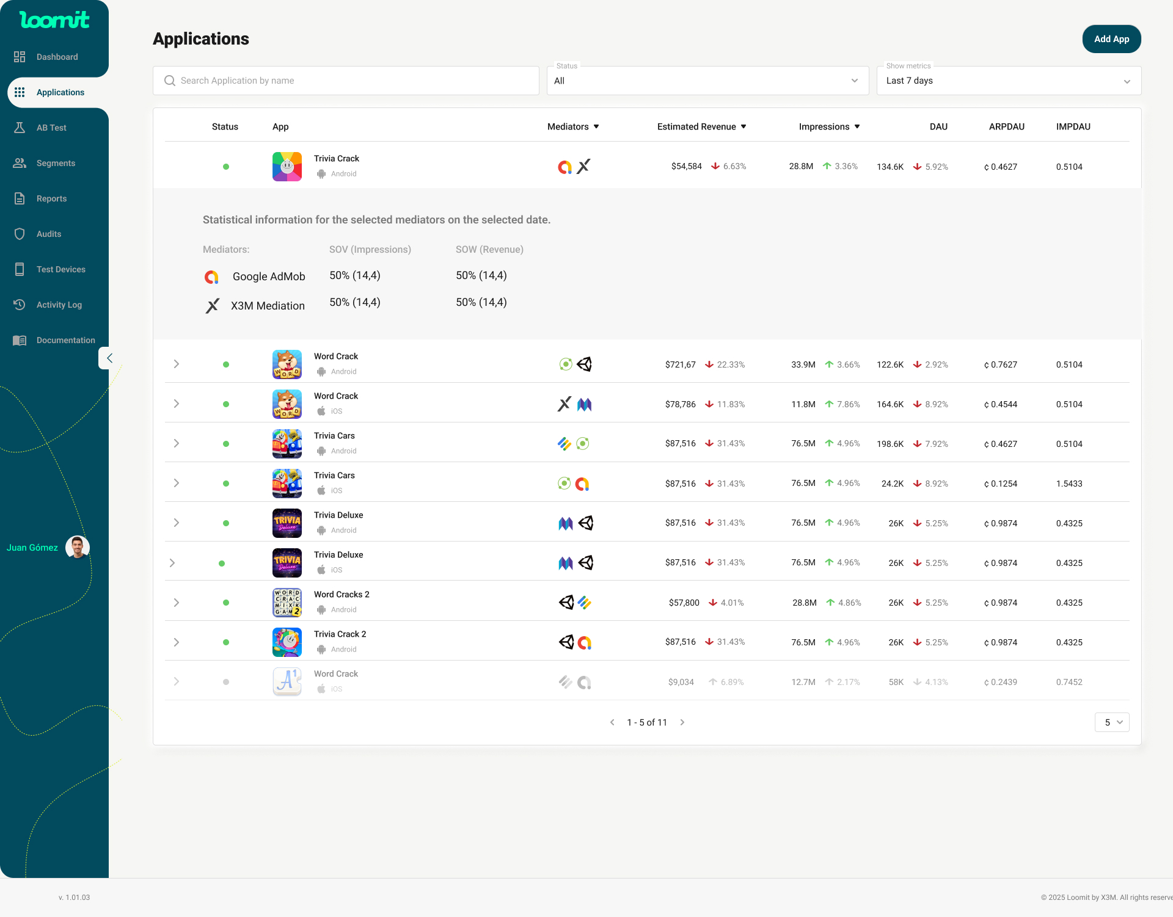Open Reports from the sidebar
Image resolution: width=1173 pixels, height=917 pixels.
(x=51, y=198)
